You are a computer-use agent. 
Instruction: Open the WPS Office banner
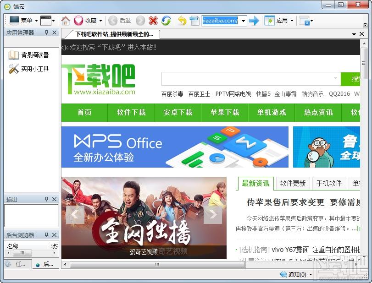pyautogui.click(x=175, y=147)
